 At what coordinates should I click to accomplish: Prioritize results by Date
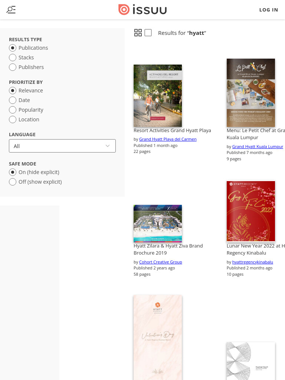pyautogui.click(x=19, y=100)
